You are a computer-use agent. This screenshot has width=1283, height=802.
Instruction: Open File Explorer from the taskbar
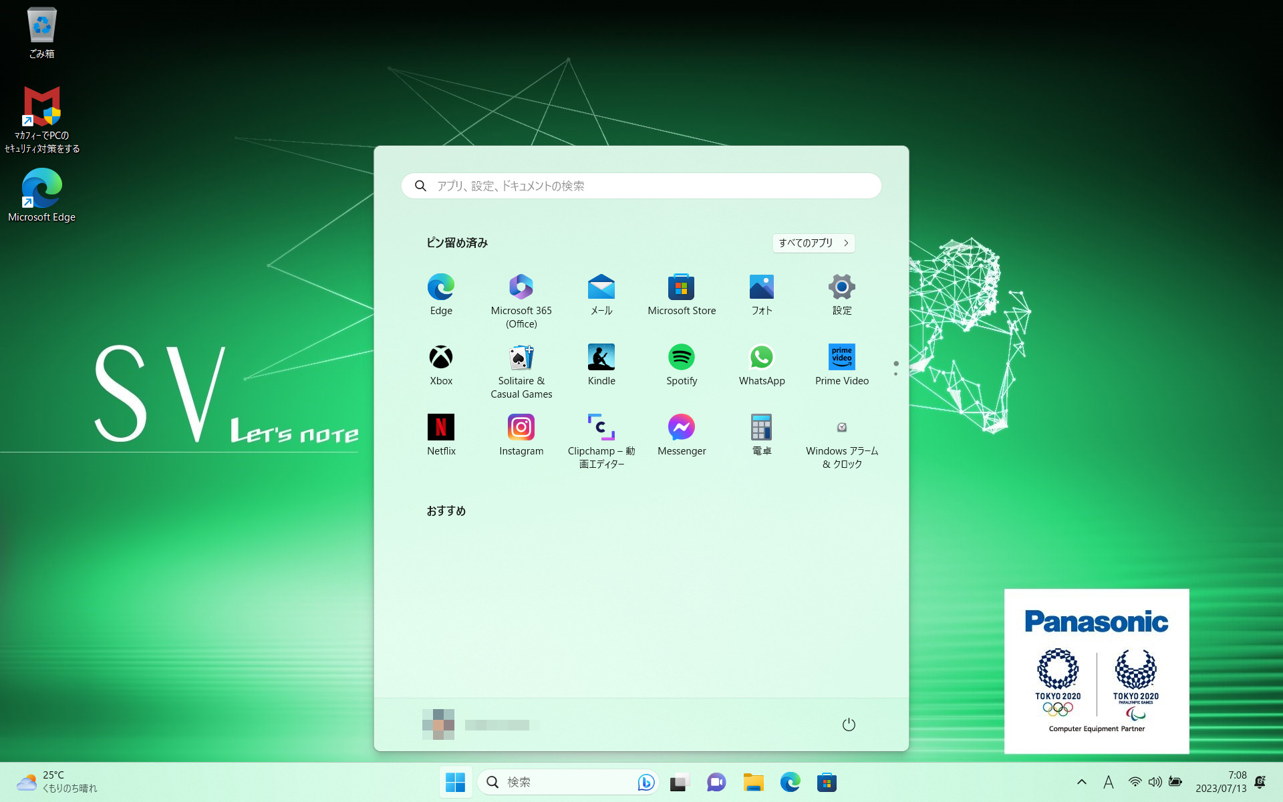753,782
